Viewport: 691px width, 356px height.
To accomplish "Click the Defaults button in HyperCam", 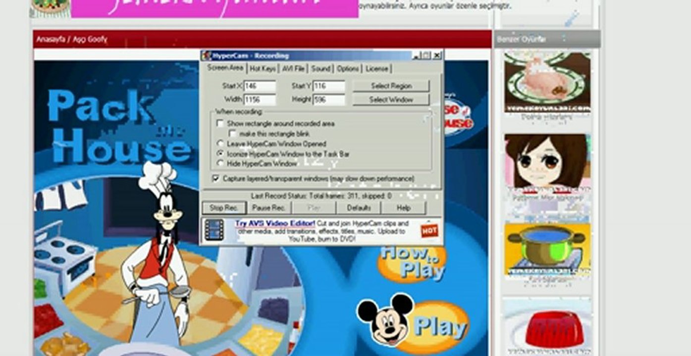I will tap(358, 208).
